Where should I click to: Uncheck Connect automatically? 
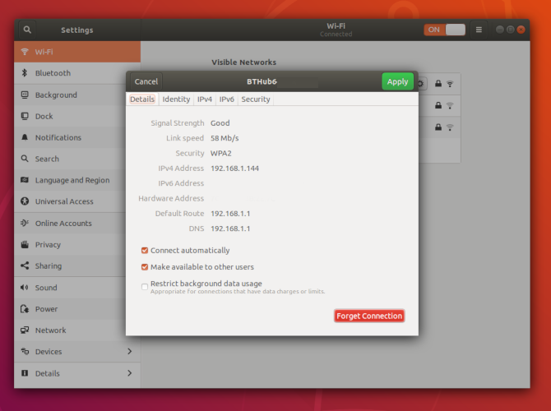tap(145, 251)
